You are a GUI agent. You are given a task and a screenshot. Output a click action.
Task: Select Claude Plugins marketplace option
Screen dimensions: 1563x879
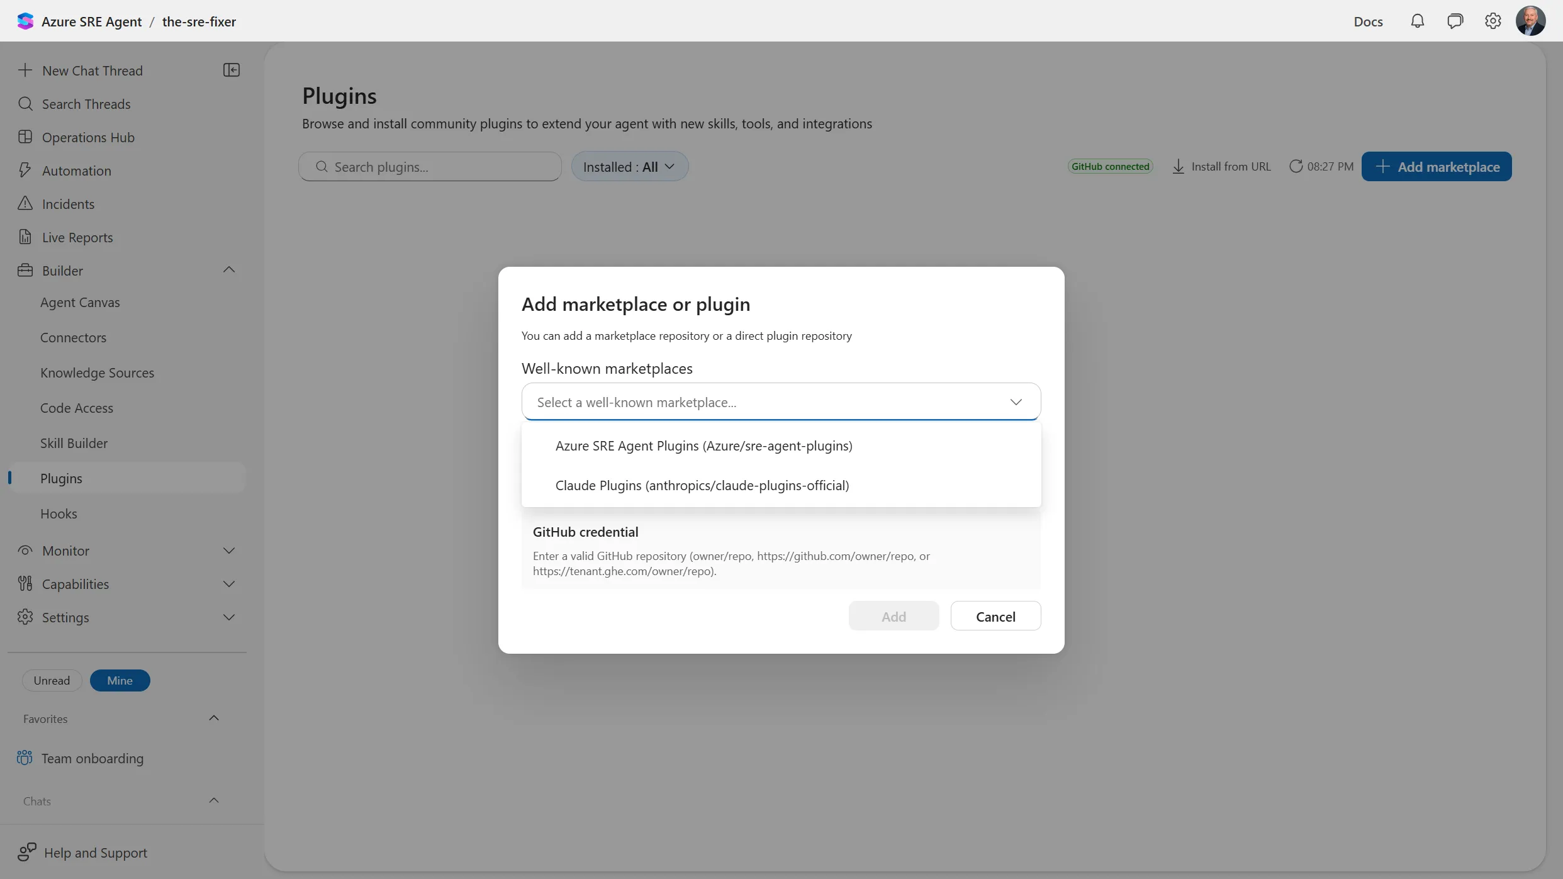(781, 485)
